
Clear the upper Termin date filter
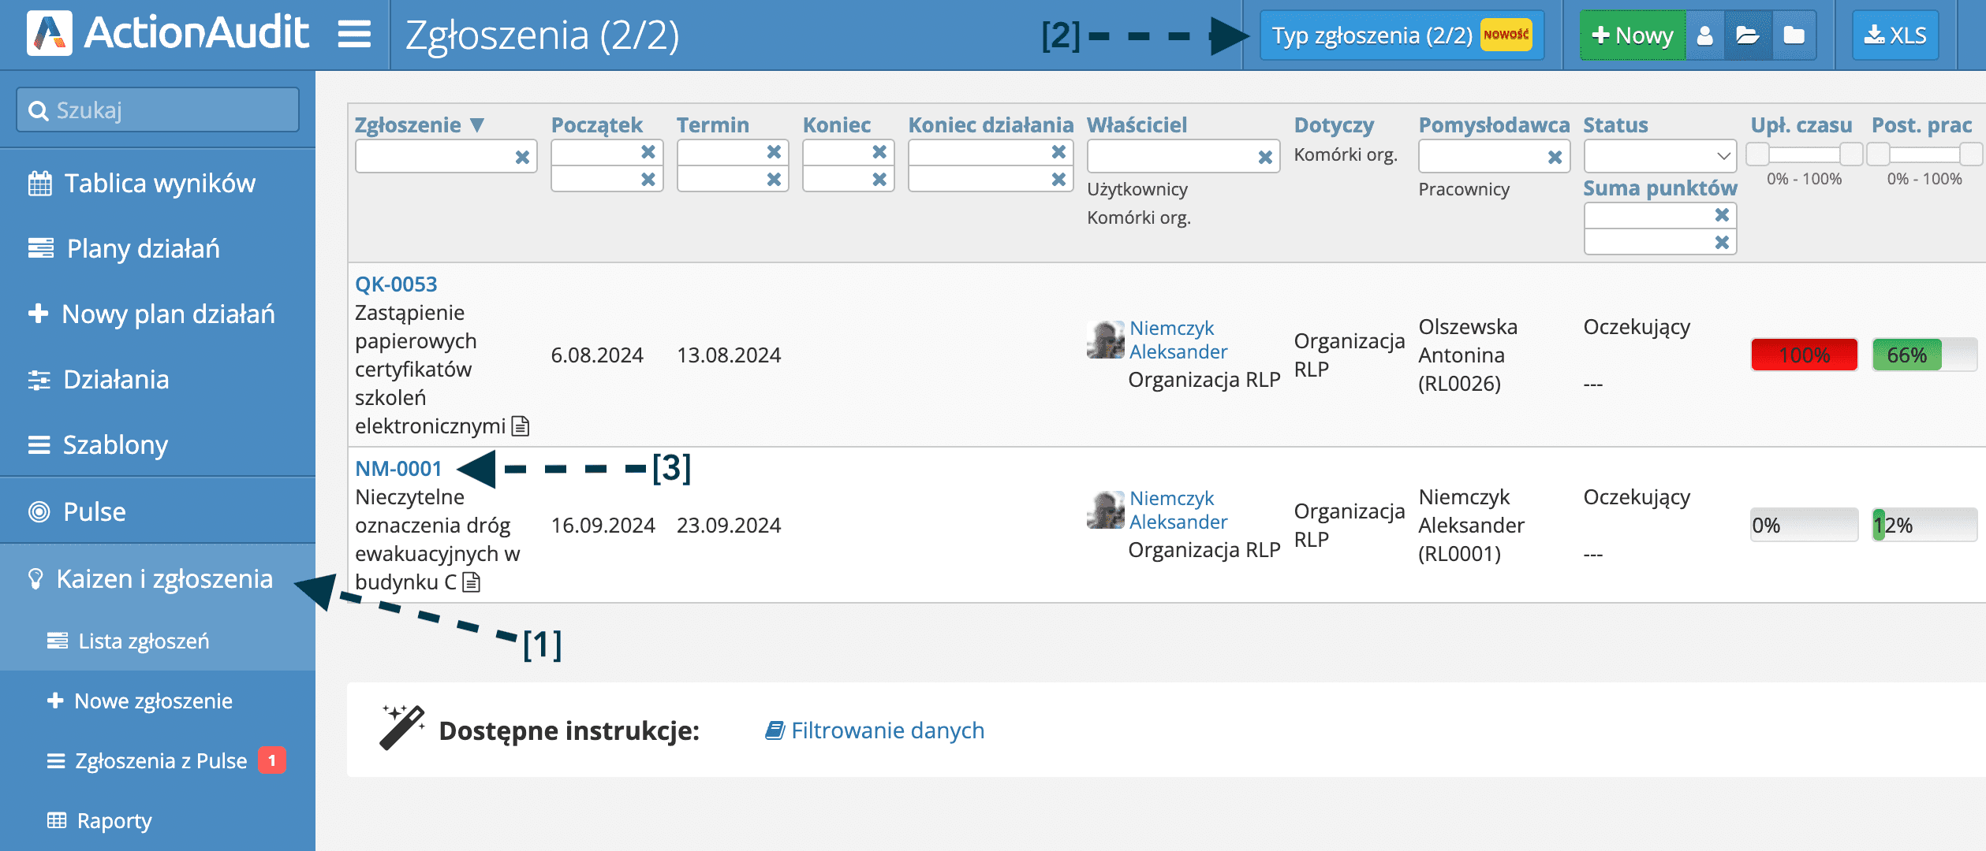tap(774, 151)
